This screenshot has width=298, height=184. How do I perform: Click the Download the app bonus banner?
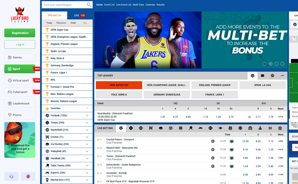20,140
